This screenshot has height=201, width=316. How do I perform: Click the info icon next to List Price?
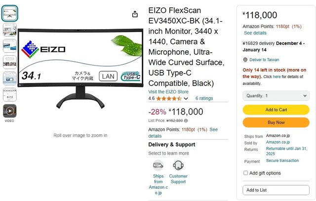coord(186,121)
